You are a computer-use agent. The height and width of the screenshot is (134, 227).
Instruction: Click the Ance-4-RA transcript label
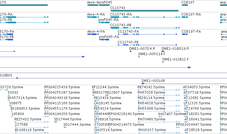coord(96,14)
